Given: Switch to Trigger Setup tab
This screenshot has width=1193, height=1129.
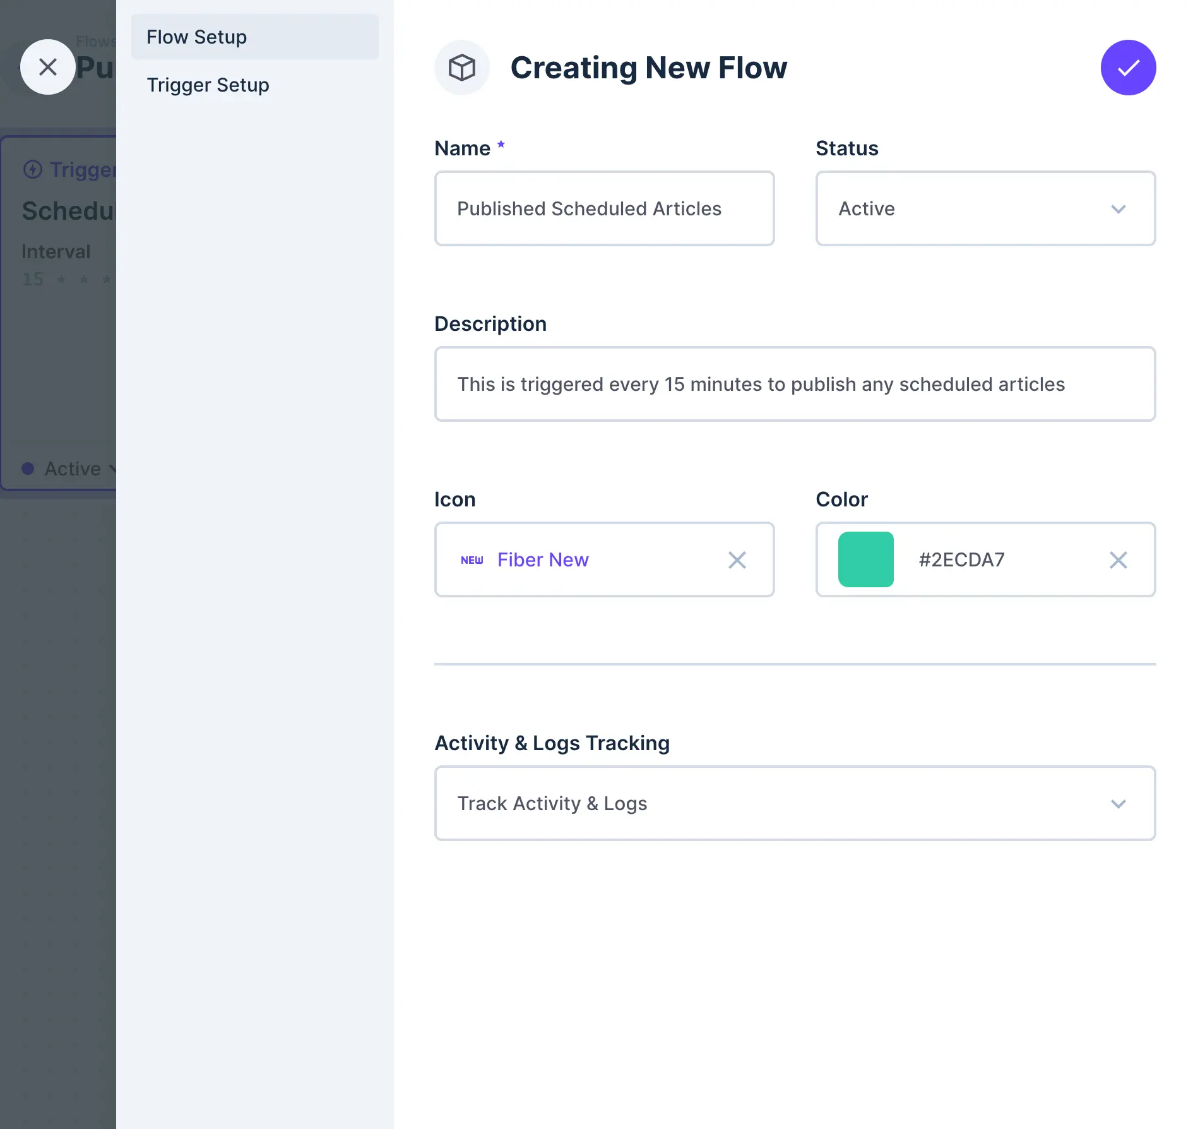Looking at the screenshot, I should tap(208, 85).
